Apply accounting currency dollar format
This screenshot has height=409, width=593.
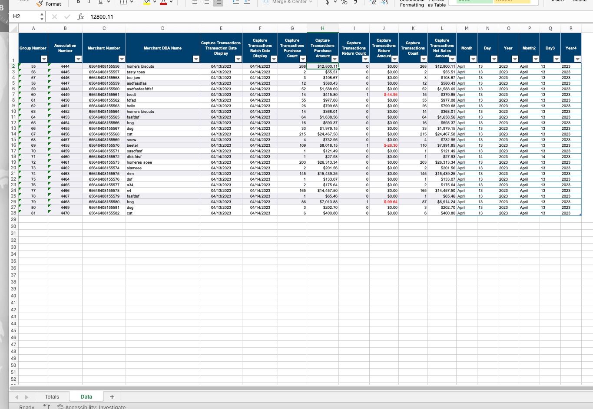pos(327,2)
